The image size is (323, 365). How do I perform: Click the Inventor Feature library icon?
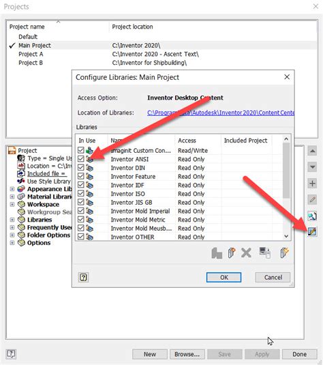click(89, 177)
